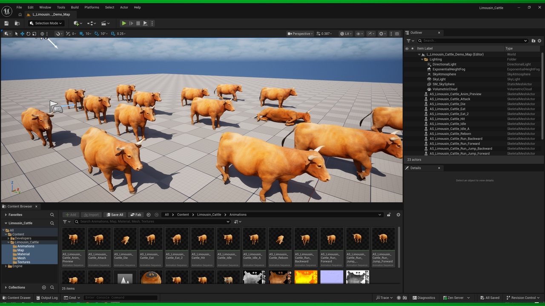The width and height of the screenshot is (545, 306).
Task: Open the Actor menu
Action: [x=124, y=7]
